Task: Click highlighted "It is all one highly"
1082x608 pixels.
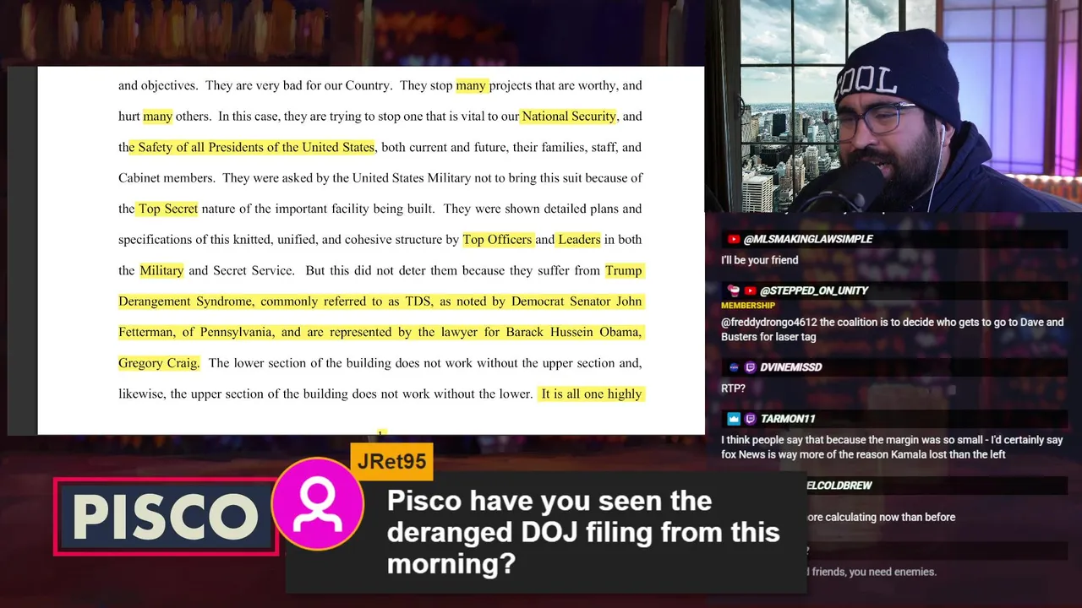Action: coord(591,394)
